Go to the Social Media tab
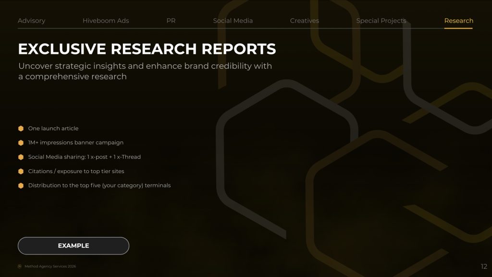Viewport: 492px width, 277px height. (233, 21)
